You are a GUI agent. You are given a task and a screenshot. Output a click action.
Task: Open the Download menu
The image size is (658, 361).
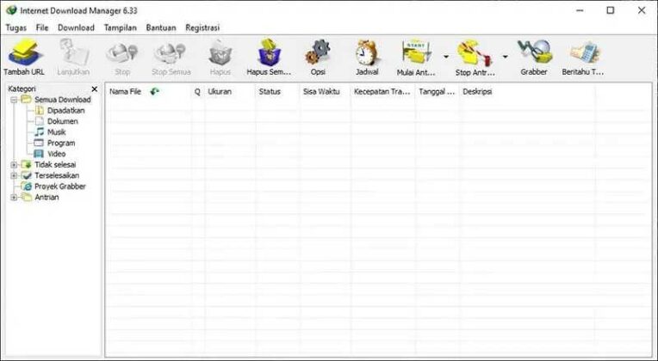(76, 28)
